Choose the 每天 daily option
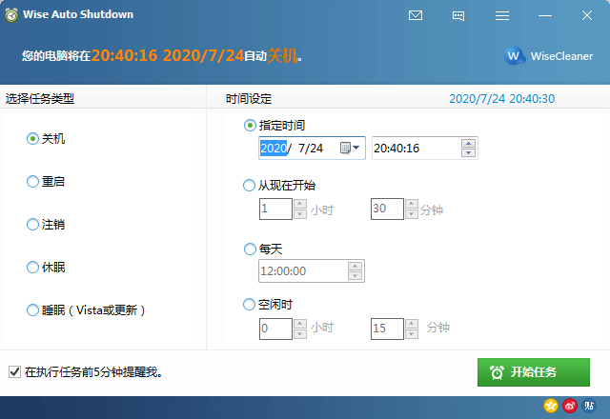This screenshot has height=419, width=610. coord(263,249)
